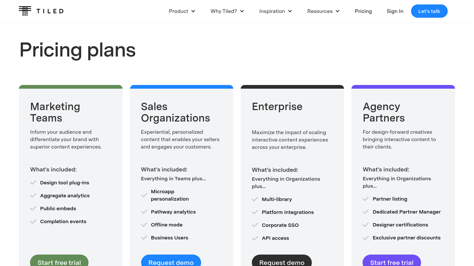Viewport: 474px width, 266px height.
Task: Click checkmark beside Designer certifications
Action: click(366, 225)
